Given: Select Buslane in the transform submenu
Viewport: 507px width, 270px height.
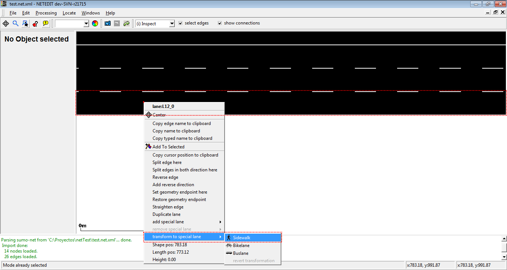Looking at the screenshot, I should 241,253.
